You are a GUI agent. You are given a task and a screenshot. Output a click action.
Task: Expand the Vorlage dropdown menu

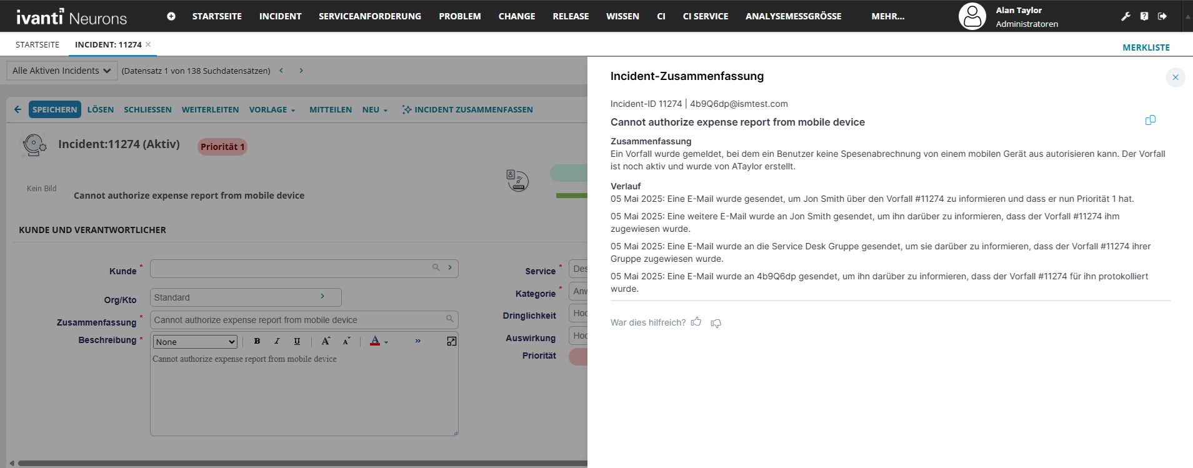pos(272,110)
